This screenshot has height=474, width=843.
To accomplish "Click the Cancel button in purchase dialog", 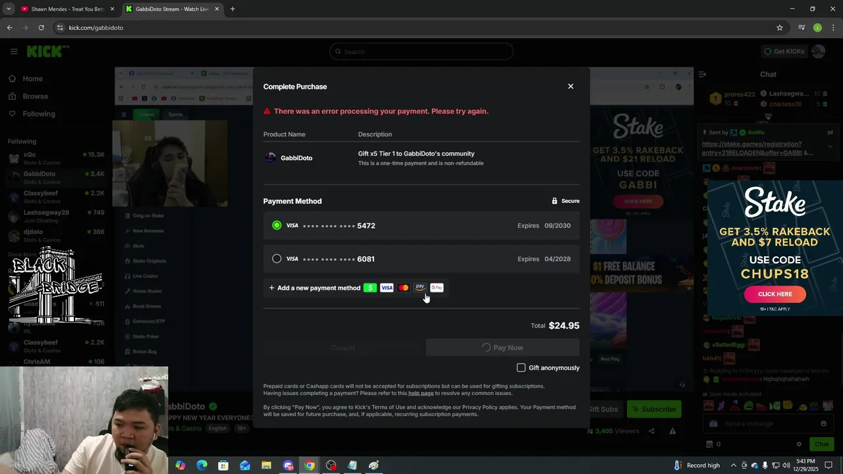I will pyautogui.click(x=342, y=348).
